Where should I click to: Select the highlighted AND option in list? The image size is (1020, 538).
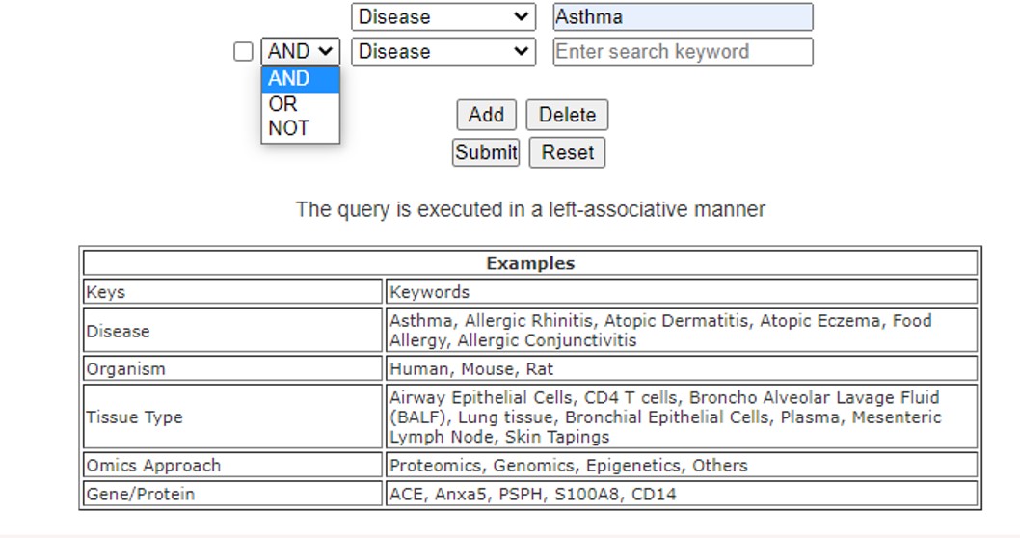point(300,79)
